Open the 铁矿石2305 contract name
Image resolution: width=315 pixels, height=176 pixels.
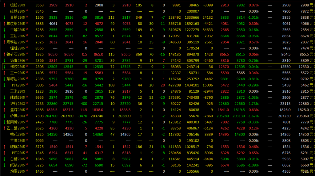click(17, 54)
